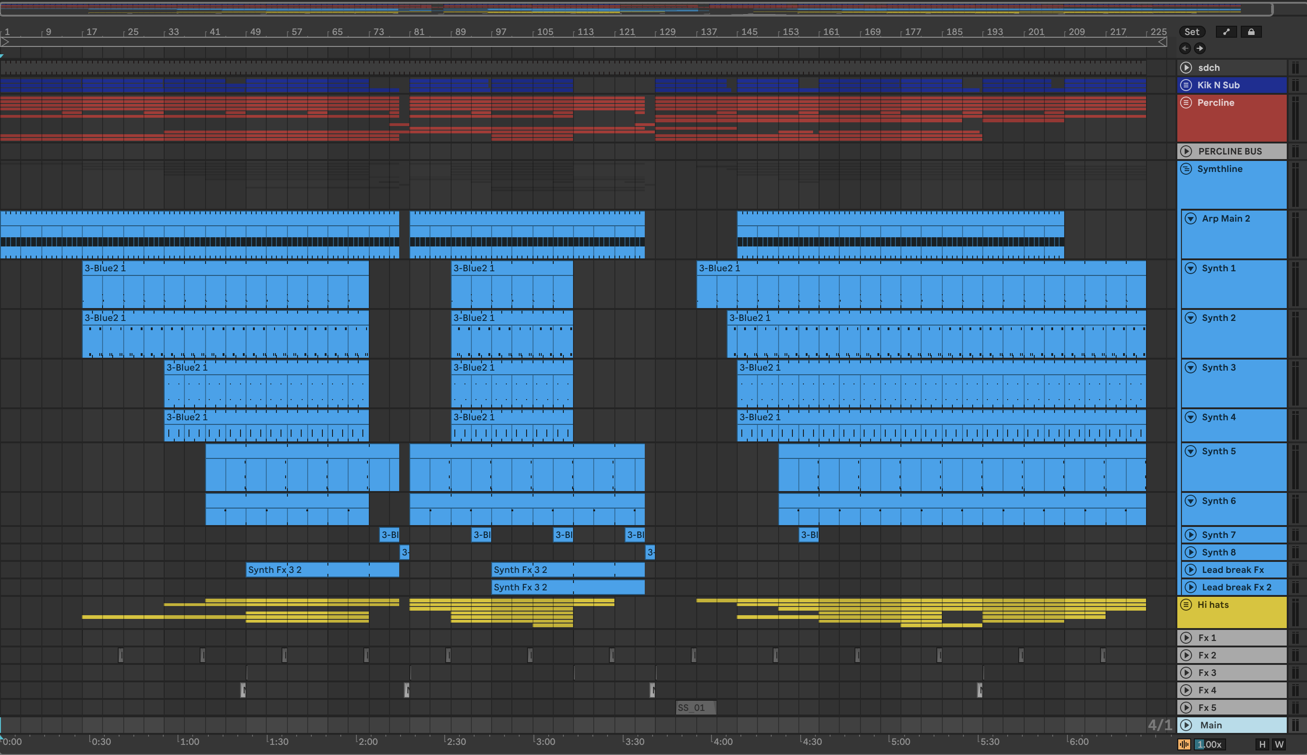Unfold the Fx 5 track icon

(x=1186, y=708)
